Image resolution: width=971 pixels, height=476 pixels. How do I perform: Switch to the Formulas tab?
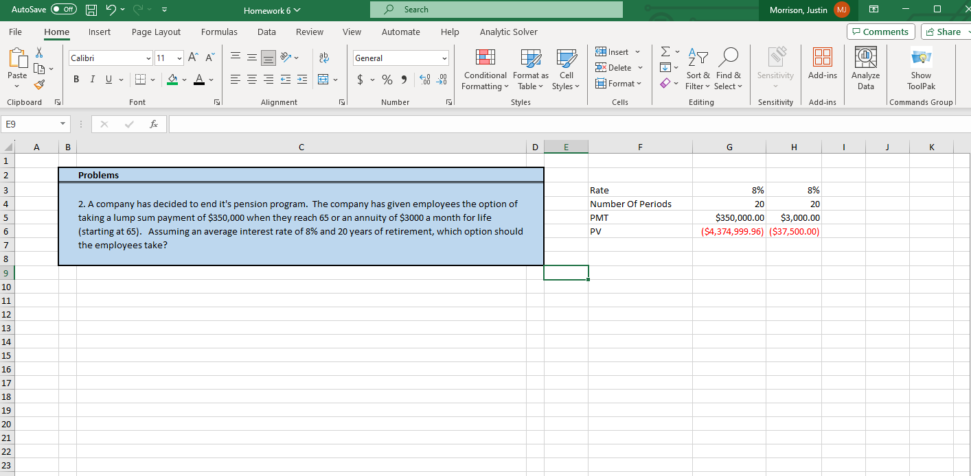point(219,32)
